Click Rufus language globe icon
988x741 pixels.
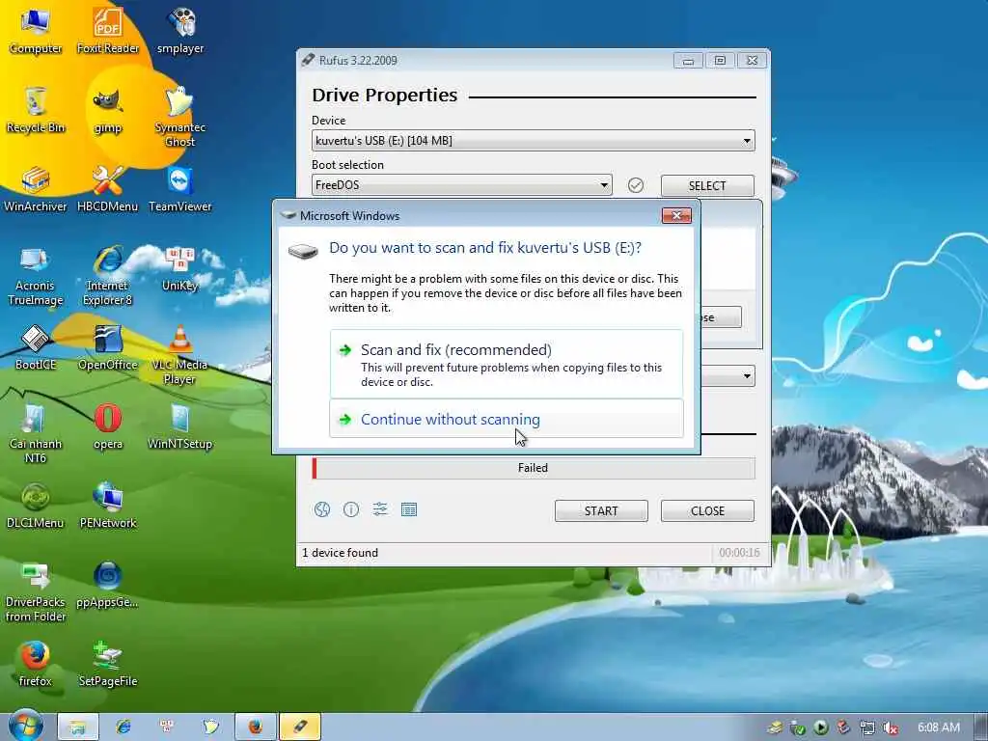(x=322, y=509)
